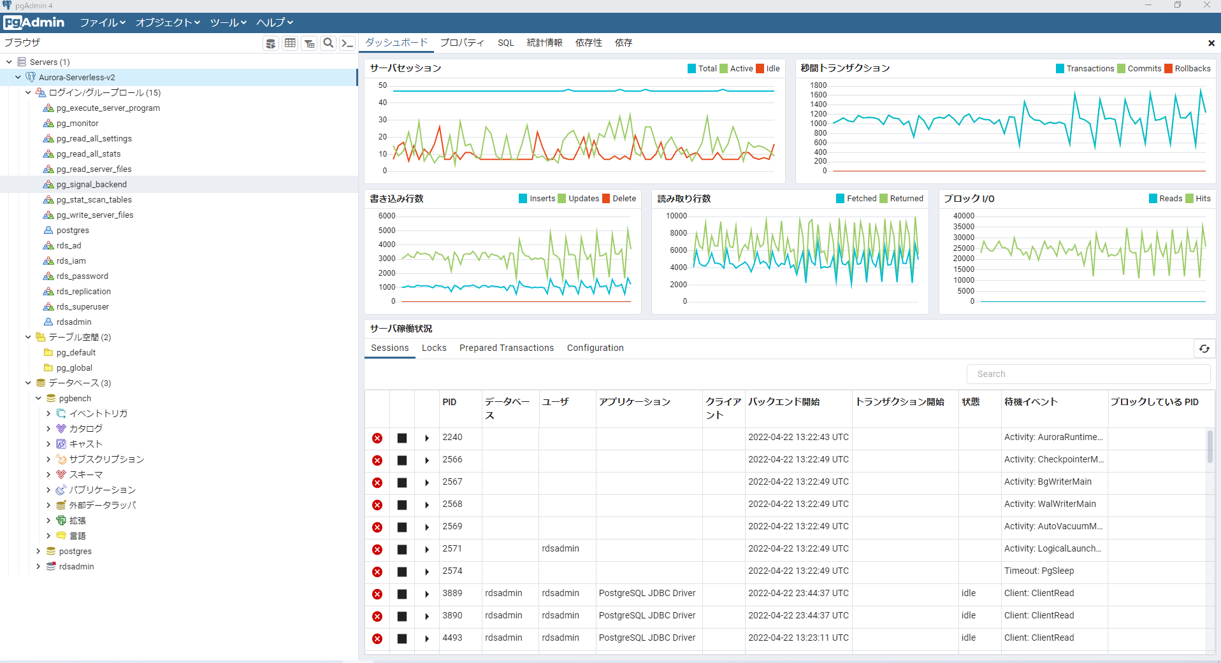Open the Configuration tab
The width and height of the screenshot is (1221, 663).
coord(595,348)
